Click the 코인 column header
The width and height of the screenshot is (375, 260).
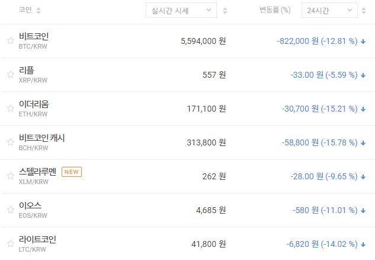25,10
